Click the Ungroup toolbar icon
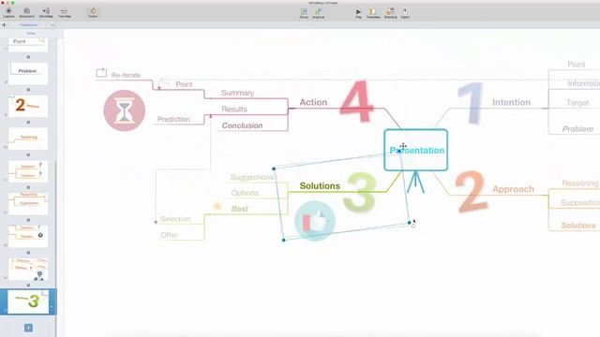Image resolution: width=600 pixels, height=337 pixels. pyautogui.click(x=318, y=13)
